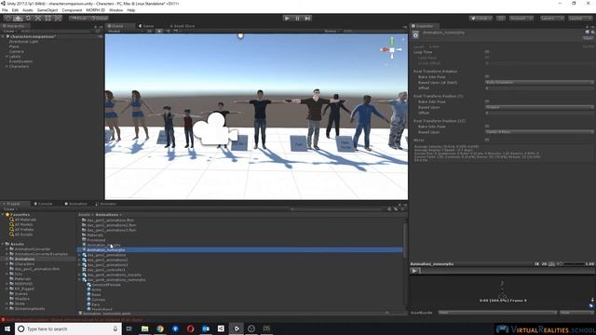Collapse daz_gen8_animations_nomorphs asset
This screenshot has width=596, height=335.
point(79,279)
